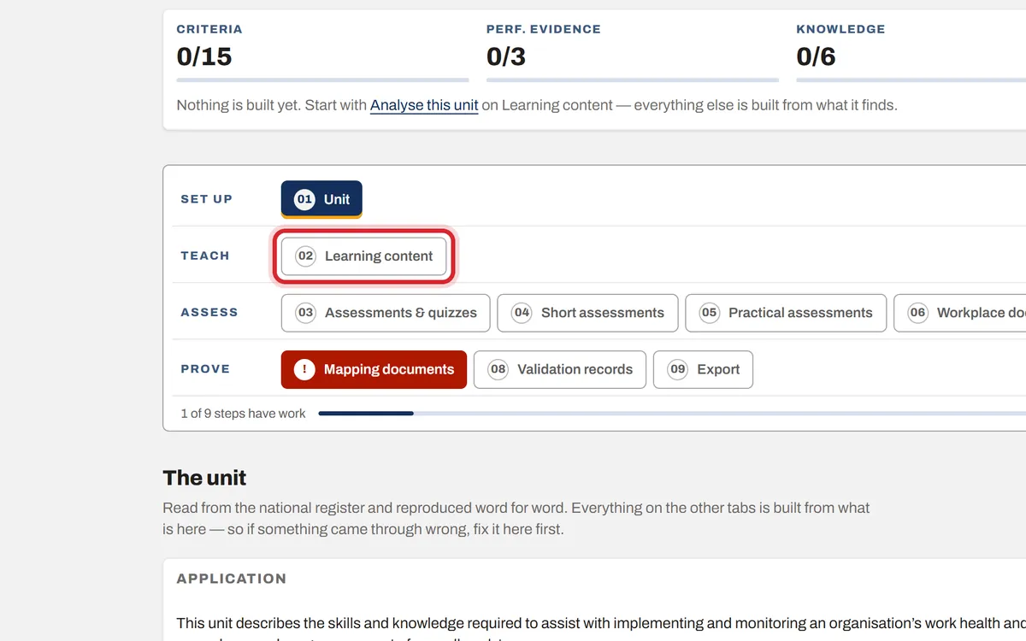1026x641 pixels.
Task: Click the KNOWLEDGE label
Action: [840, 29]
